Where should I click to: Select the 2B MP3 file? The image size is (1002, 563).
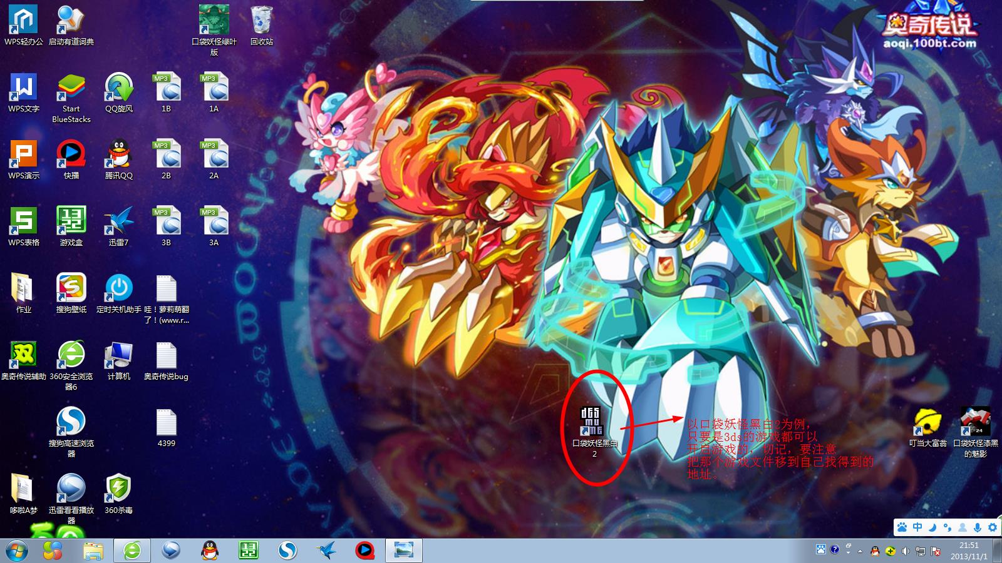pos(167,160)
